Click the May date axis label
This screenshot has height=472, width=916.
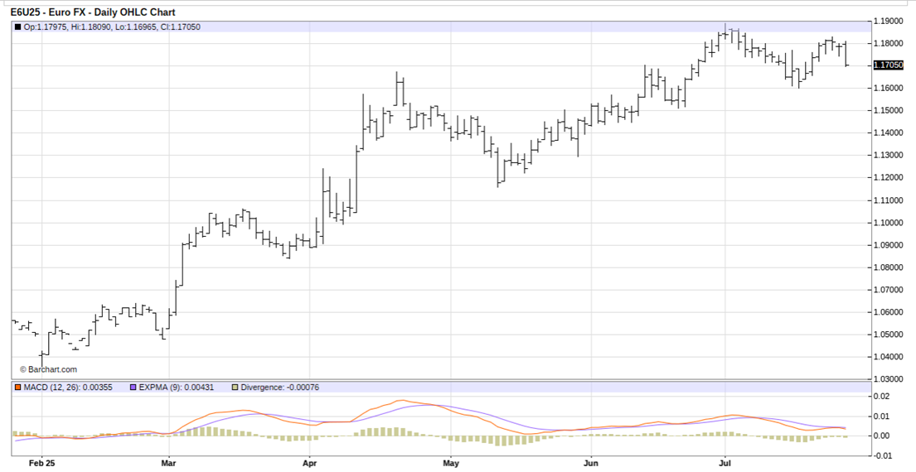(450, 465)
